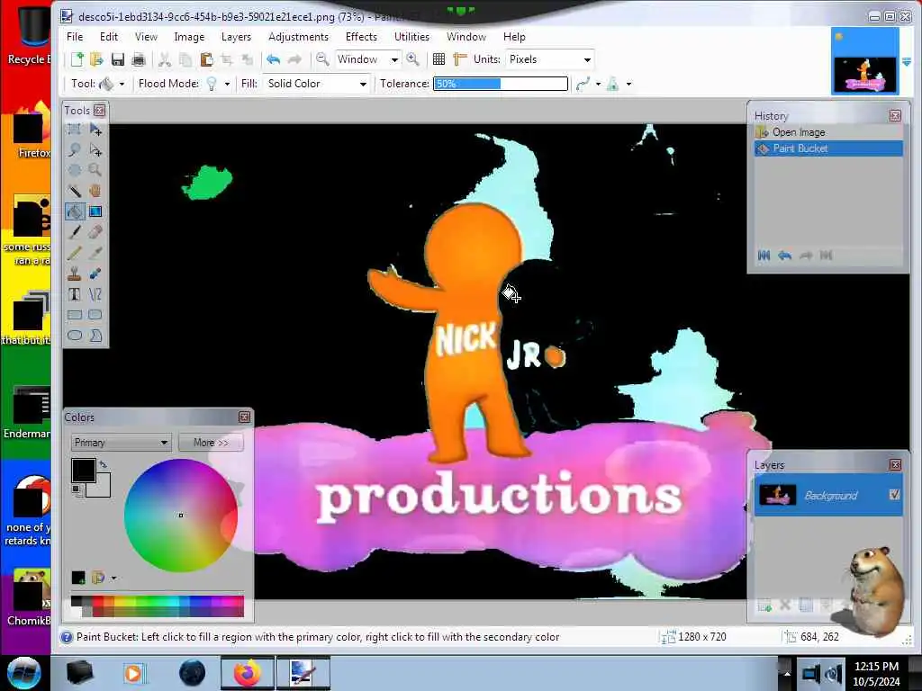Select the Rectangle Select tool
This screenshot has width=922, height=691.
75,130
